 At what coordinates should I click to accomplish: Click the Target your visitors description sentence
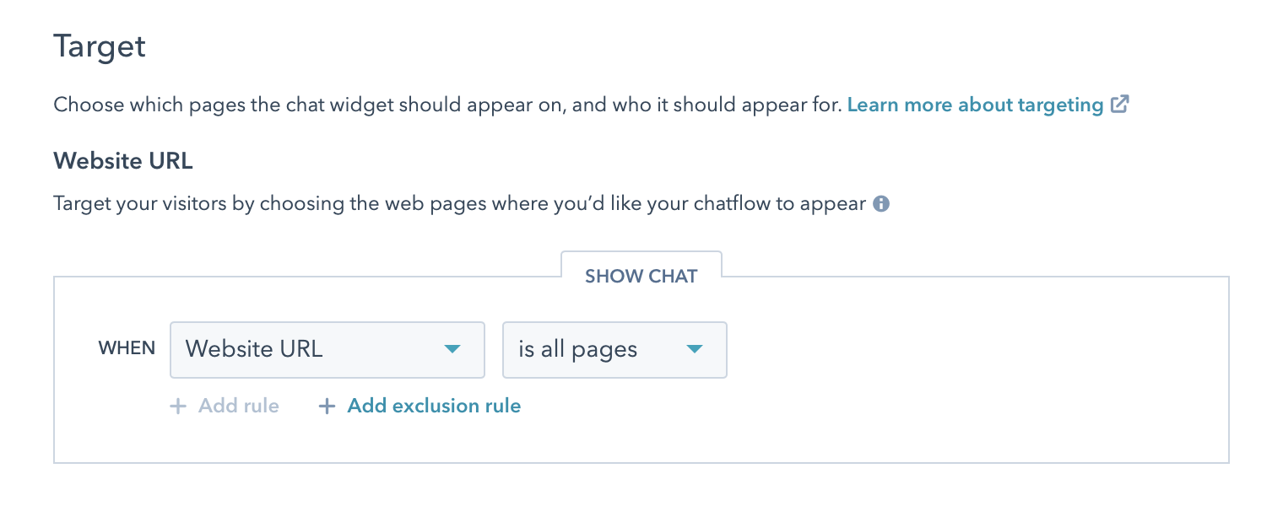click(x=459, y=204)
